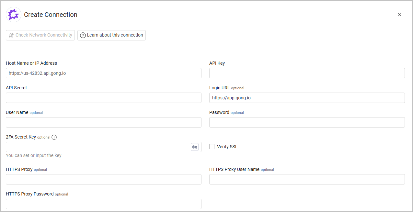Click the 2FA Secret Key info icon
Viewport: 413px width, 212px height.
54,137
